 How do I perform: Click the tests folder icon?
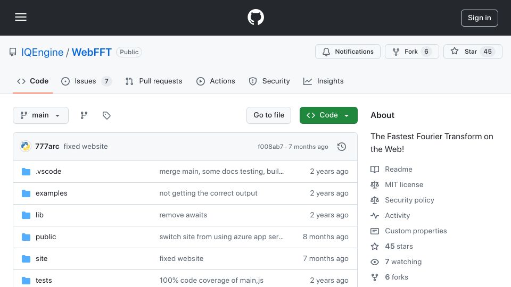(26, 281)
